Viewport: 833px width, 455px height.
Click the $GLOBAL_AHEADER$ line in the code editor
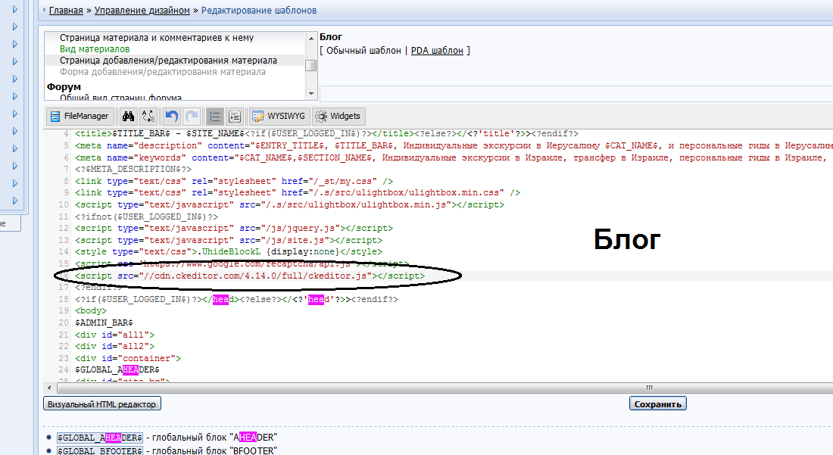(117, 370)
